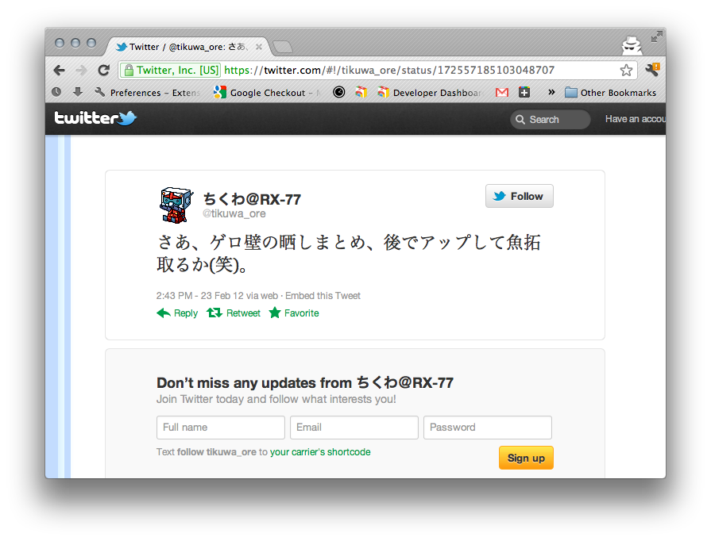Click the Sign up button
Viewport: 711px width, 541px height.
(526, 458)
